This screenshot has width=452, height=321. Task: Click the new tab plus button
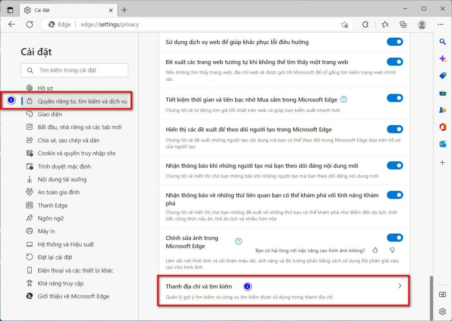tap(124, 10)
